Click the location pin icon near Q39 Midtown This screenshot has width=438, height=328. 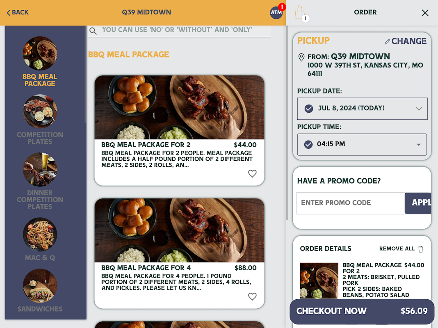coord(301,57)
